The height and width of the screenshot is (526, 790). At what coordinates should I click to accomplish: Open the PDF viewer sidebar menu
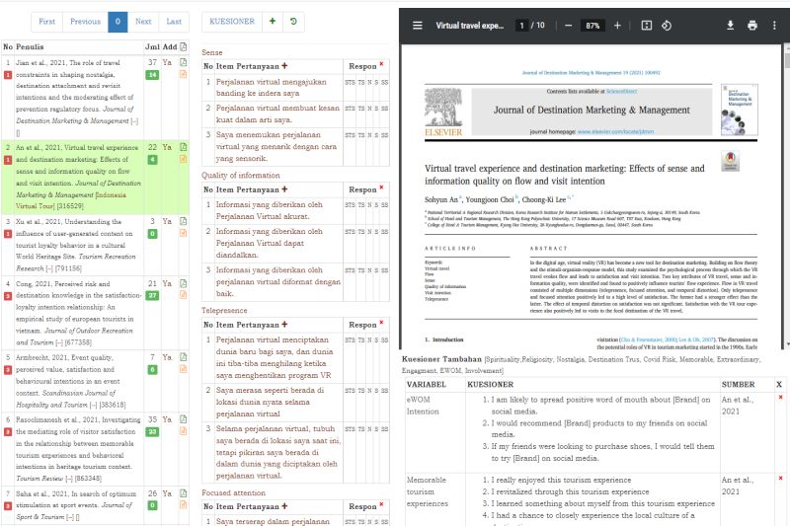tap(418, 25)
